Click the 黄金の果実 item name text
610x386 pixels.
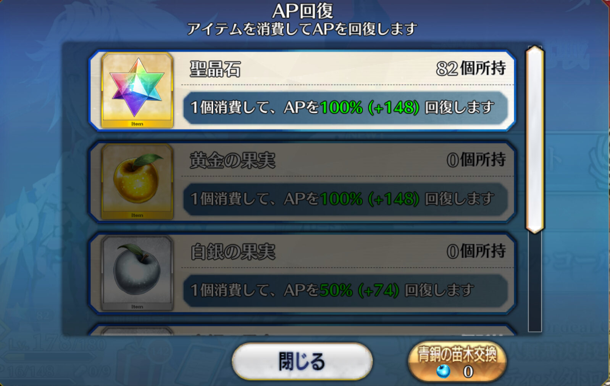[232, 161]
